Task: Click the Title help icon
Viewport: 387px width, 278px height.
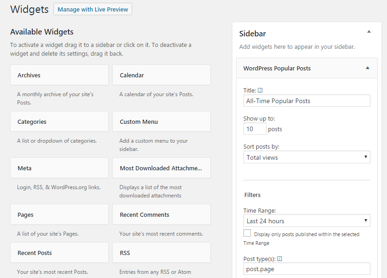Action: click(260, 90)
